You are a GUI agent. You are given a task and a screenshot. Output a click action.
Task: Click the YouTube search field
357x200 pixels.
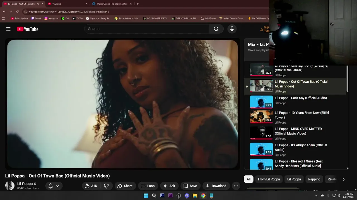tap(147, 29)
